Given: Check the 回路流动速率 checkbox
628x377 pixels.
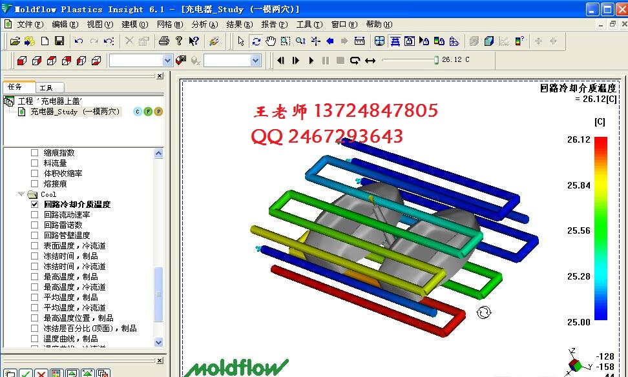Looking at the screenshot, I should point(34,214).
